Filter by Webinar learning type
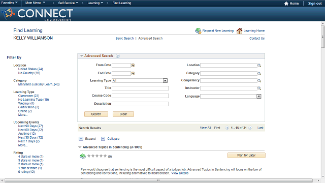Image resolution: width=325 pixels, height=183 pixels. 26,103
